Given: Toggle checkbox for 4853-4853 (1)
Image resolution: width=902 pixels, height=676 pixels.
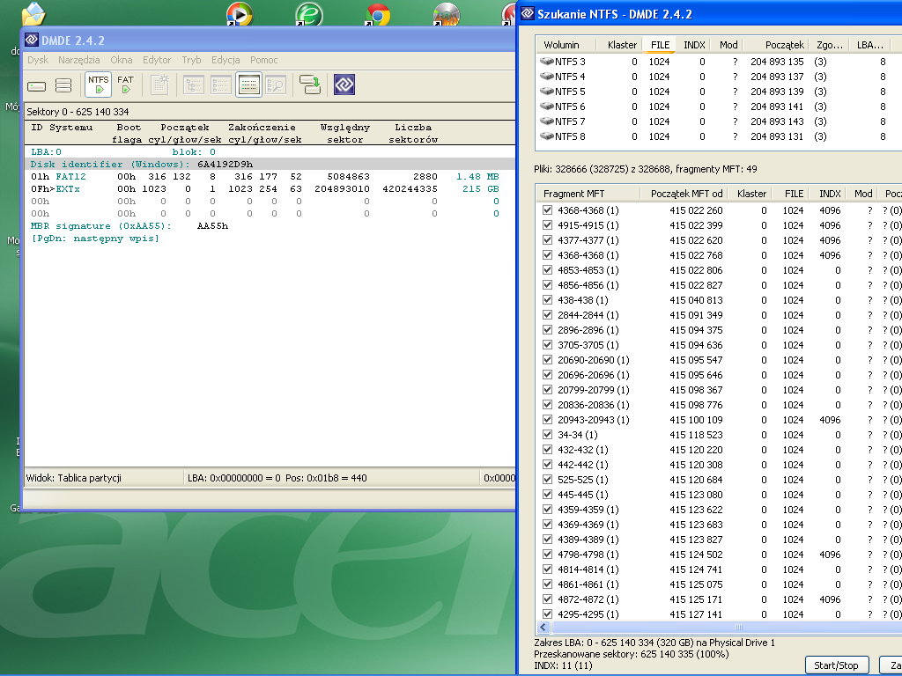Looking at the screenshot, I should point(547,270).
